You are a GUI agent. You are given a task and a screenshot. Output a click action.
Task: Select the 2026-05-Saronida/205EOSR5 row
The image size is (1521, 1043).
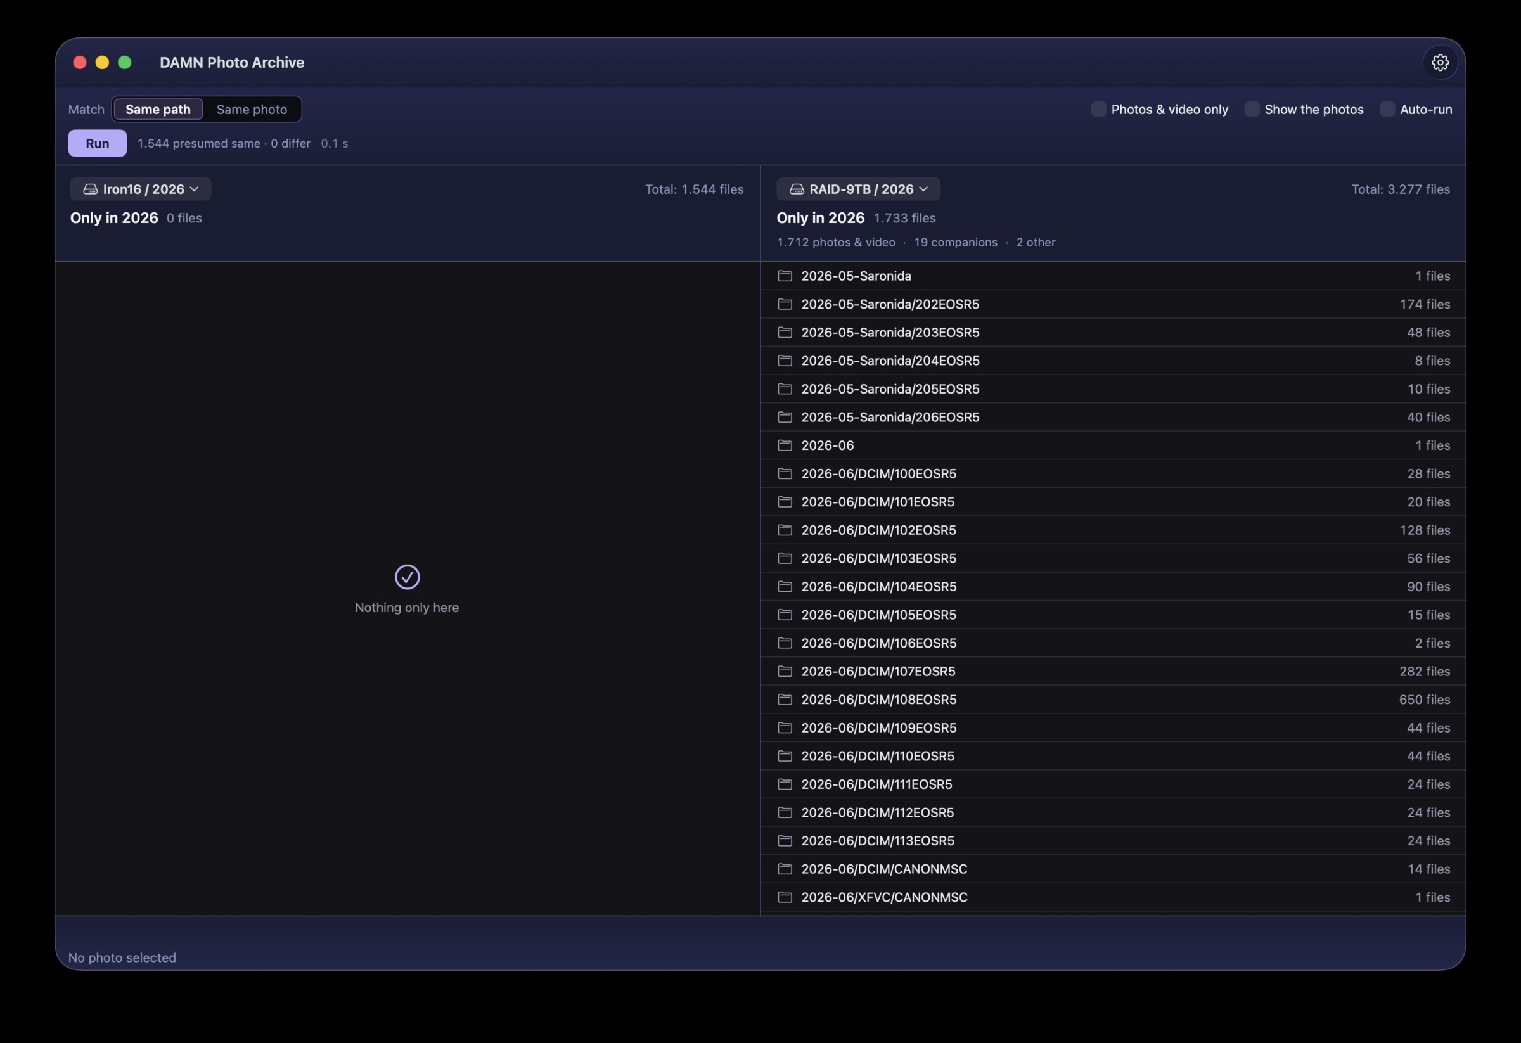(1113, 388)
